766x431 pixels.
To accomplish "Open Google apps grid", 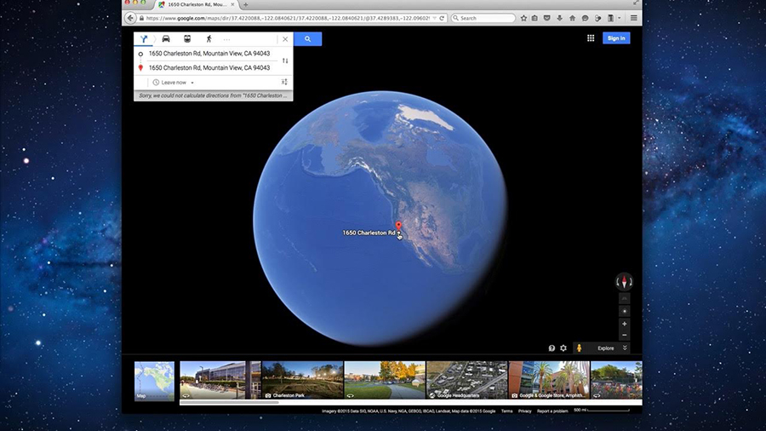I will 591,38.
